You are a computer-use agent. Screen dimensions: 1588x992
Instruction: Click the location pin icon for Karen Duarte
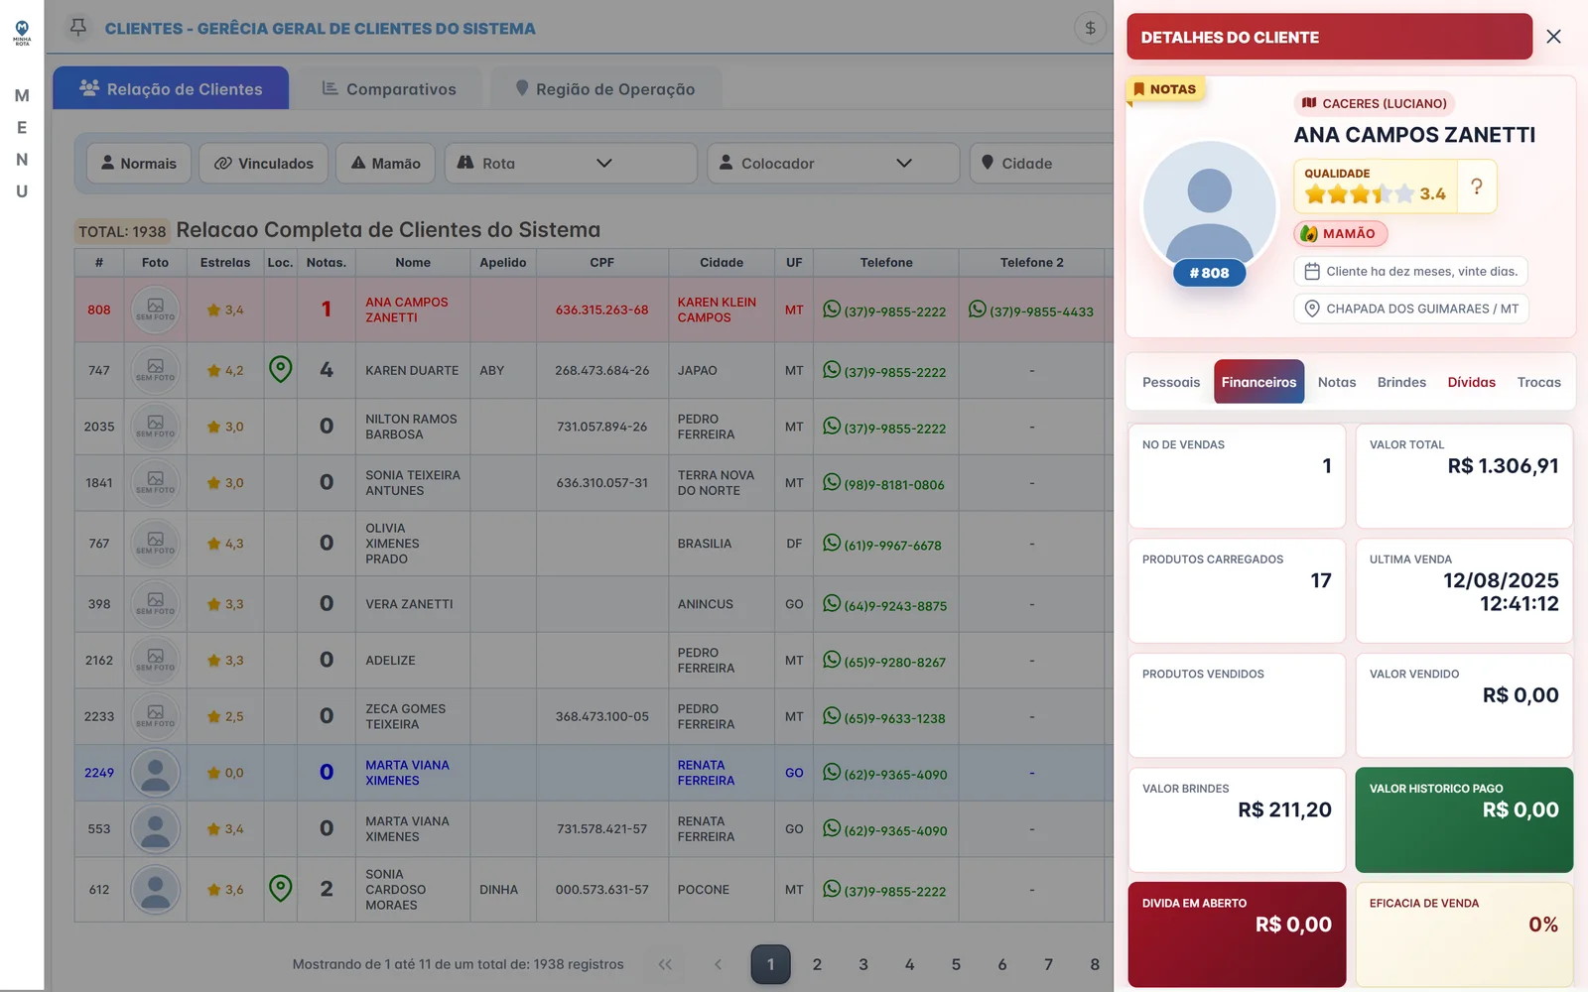281,370
